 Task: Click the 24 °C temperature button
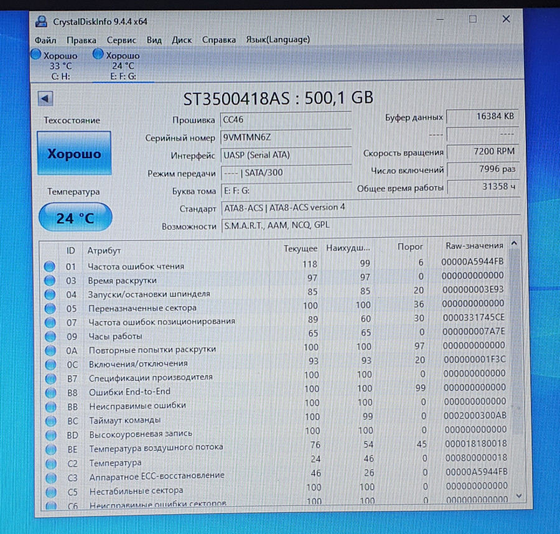click(75, 218)
